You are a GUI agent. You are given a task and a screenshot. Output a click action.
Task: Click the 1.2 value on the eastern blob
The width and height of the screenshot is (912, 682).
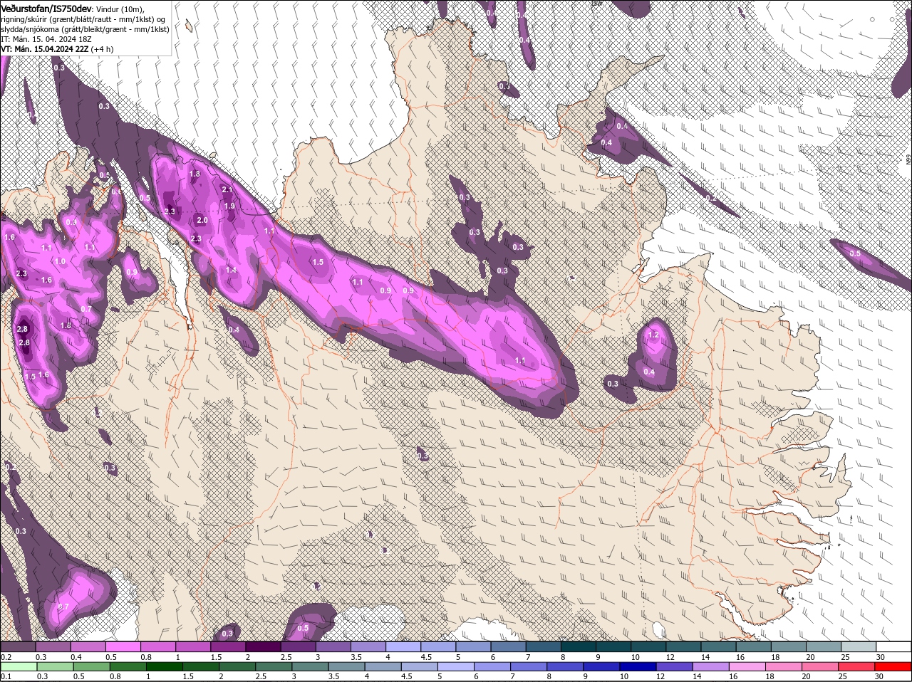point(653,335)
